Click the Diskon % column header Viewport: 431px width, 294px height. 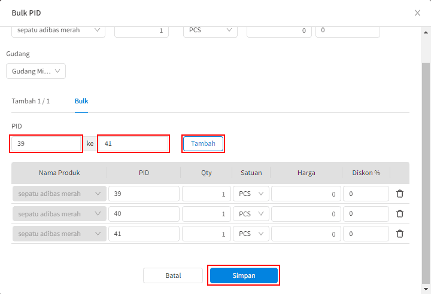(x=366, y=173)
